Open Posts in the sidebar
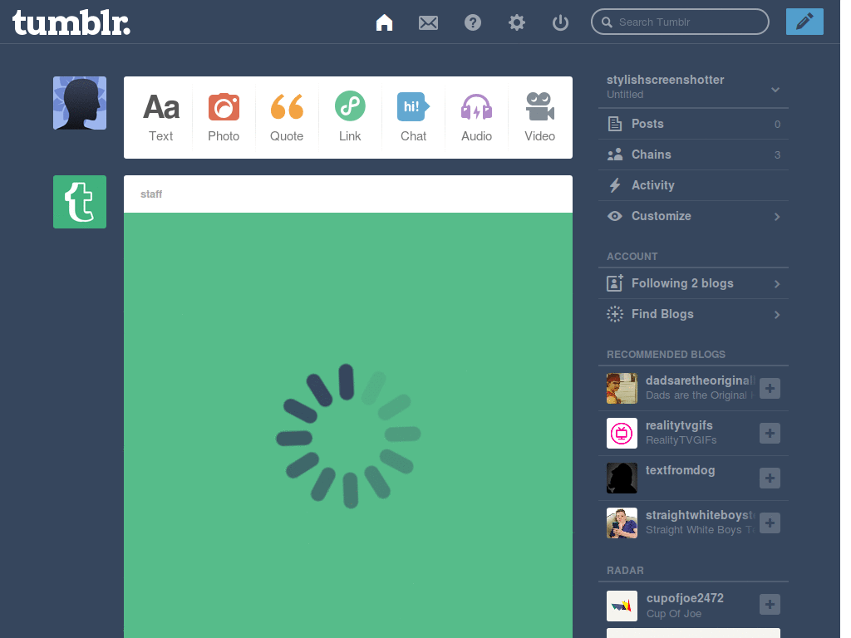This screenshot has width=851, height=638. pos(693,124)
